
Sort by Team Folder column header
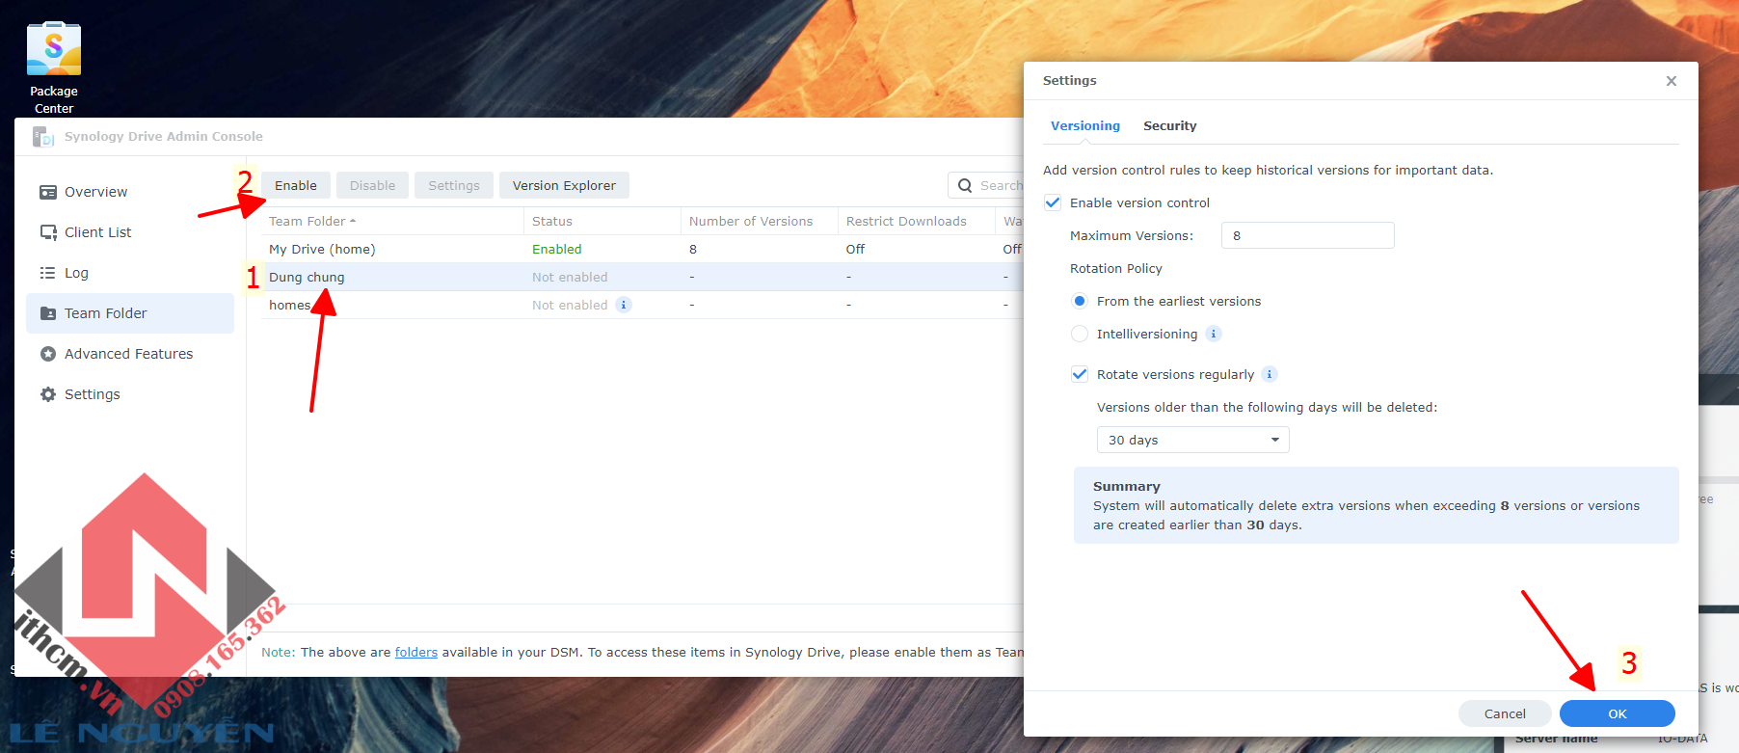(393, 221)
